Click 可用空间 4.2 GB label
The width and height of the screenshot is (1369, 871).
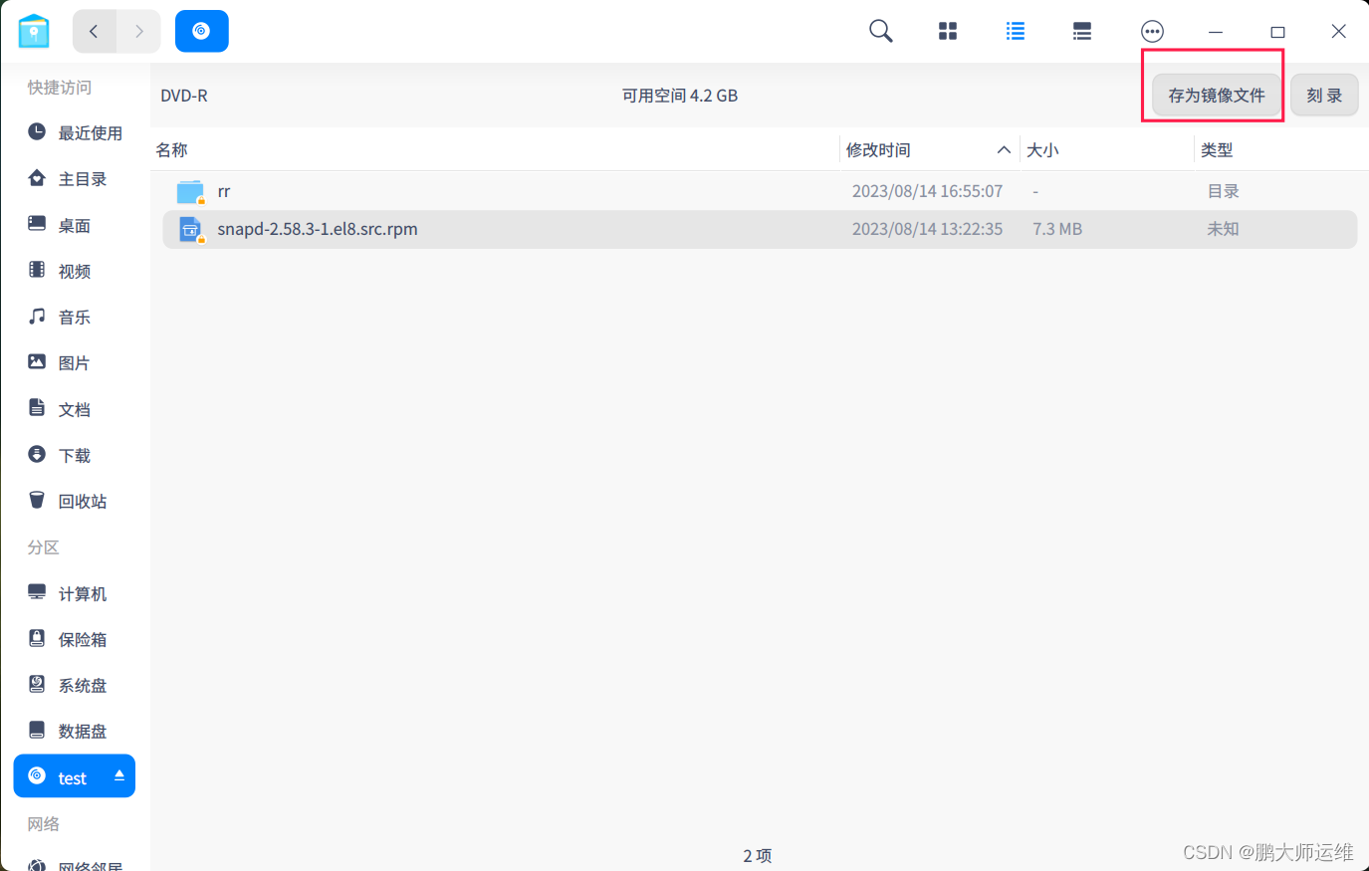(680, 96)
